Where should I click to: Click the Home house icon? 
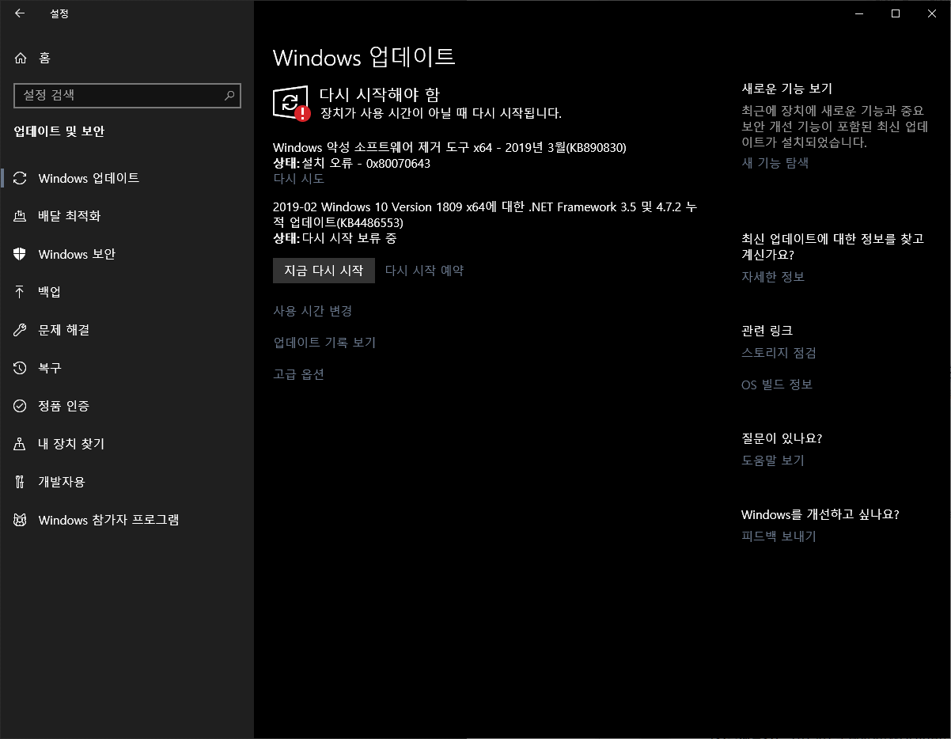(x=21, y=58)
